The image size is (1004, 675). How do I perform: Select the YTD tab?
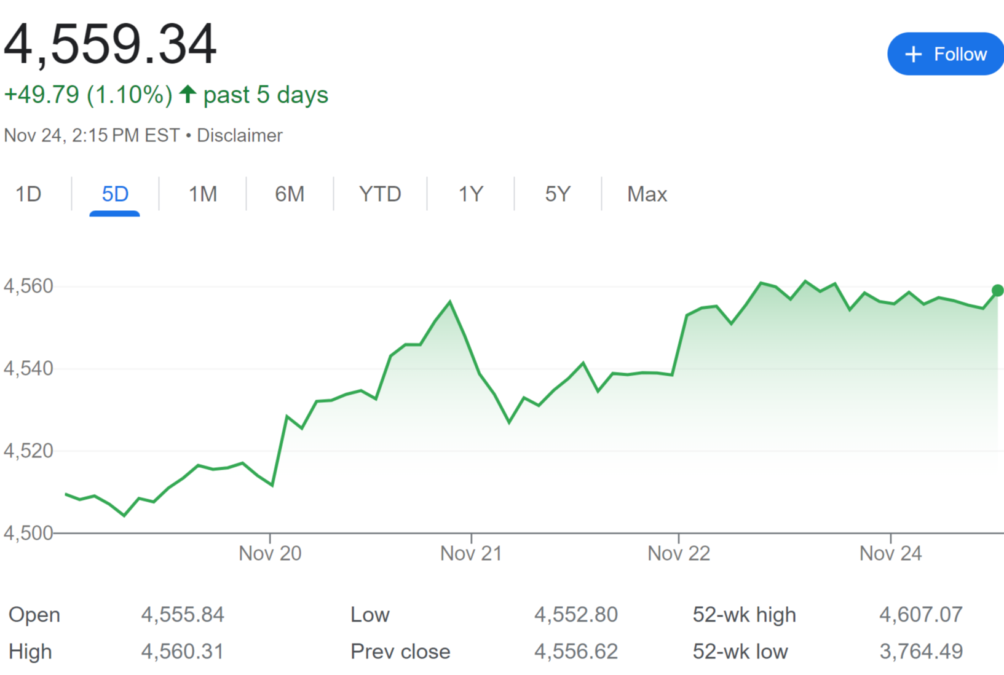pos(380,194)
